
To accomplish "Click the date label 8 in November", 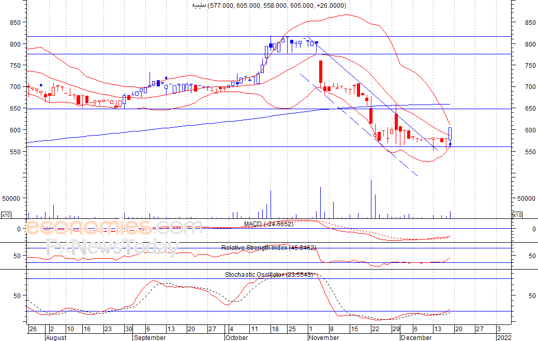I will pos(332,329).
